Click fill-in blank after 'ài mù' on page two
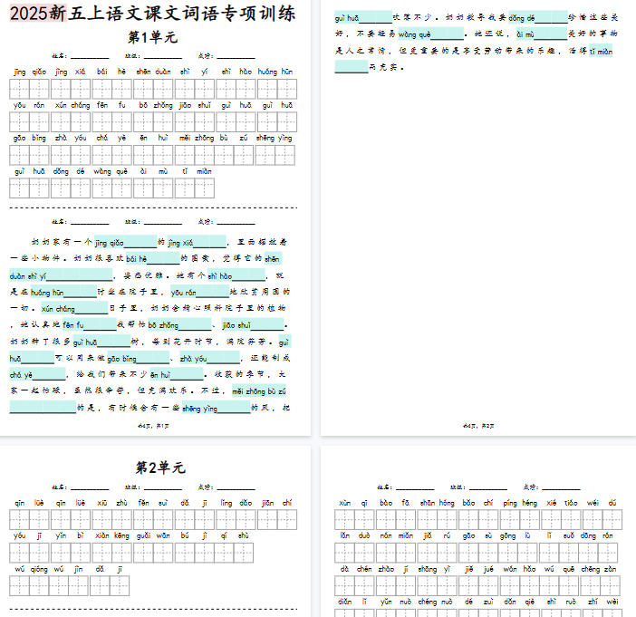 [x=551, y=34]
